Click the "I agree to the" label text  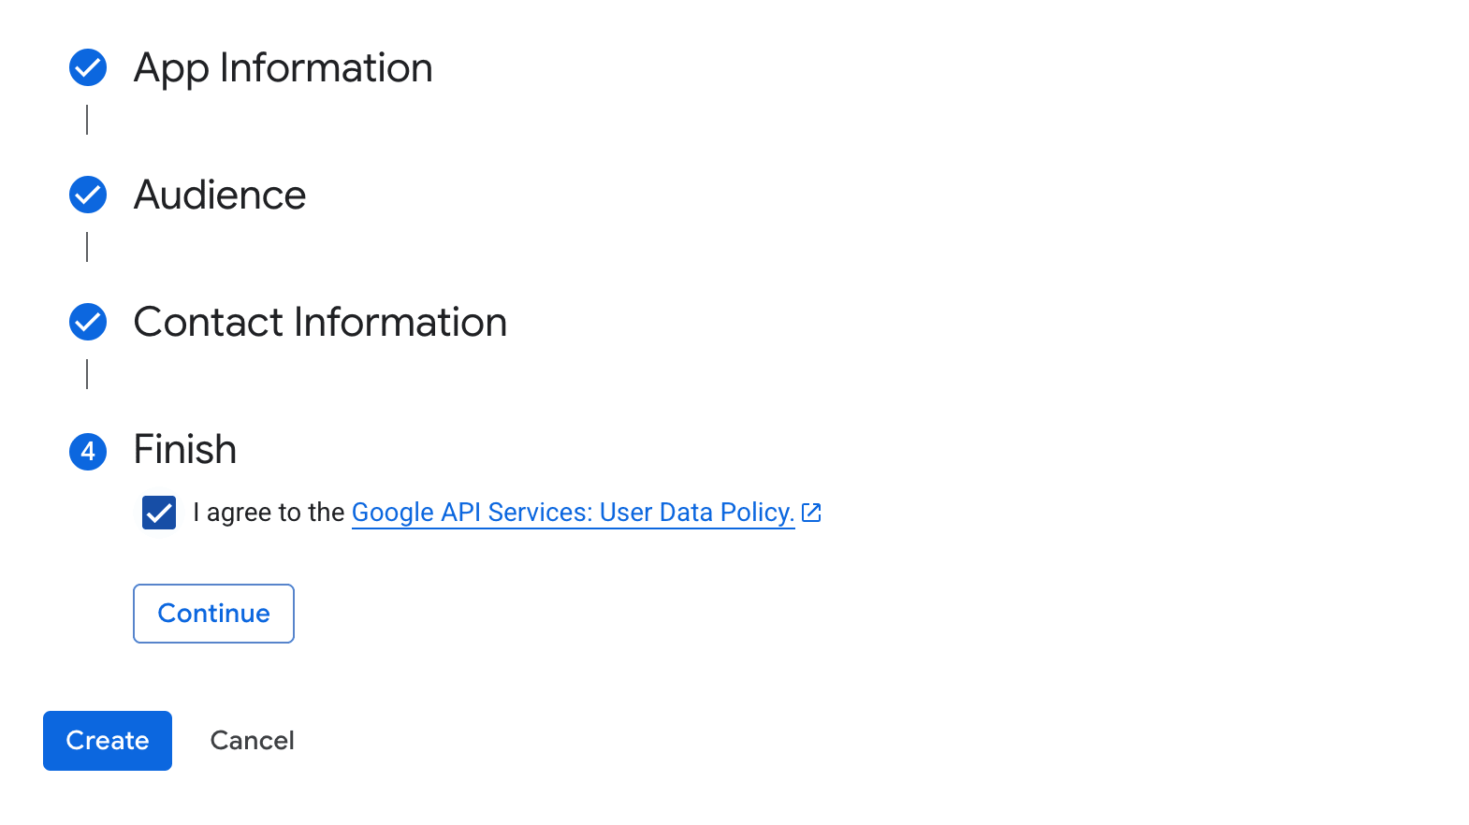(x=269, y=513)
